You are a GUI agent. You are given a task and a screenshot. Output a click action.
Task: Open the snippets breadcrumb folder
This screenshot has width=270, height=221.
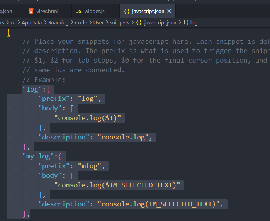click(x=119, y=22)
